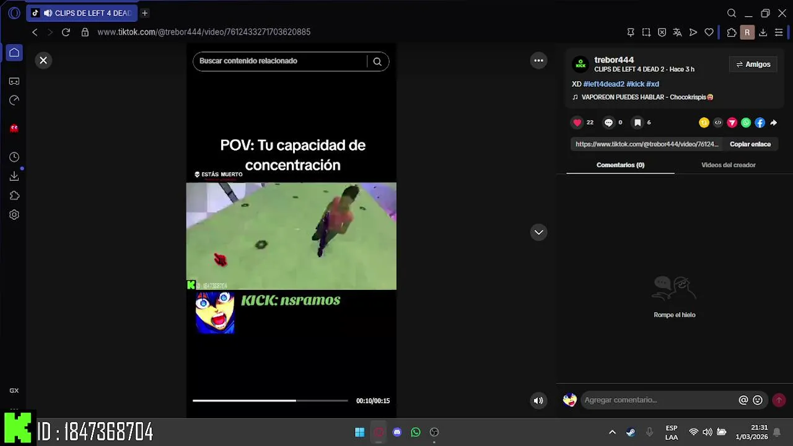Click the comments bubble icon
The image size is (793, 446).
[608, 123]
